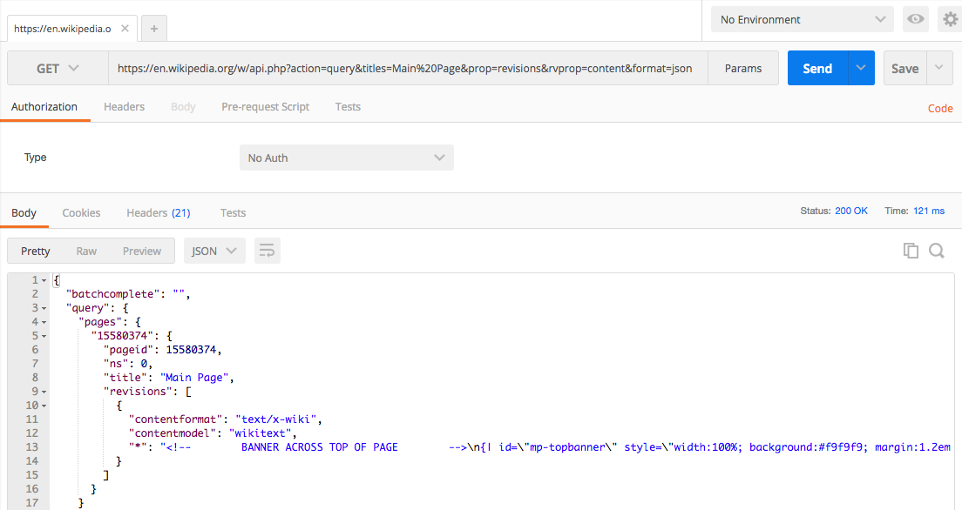The image size is (962, 510).
Task: Click the "batchcomplete" key in response
Action: (x=113, y=294)
